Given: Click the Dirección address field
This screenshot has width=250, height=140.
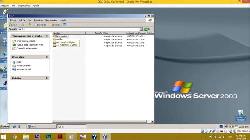Looking at the screenshot, I should pos(79,29).
